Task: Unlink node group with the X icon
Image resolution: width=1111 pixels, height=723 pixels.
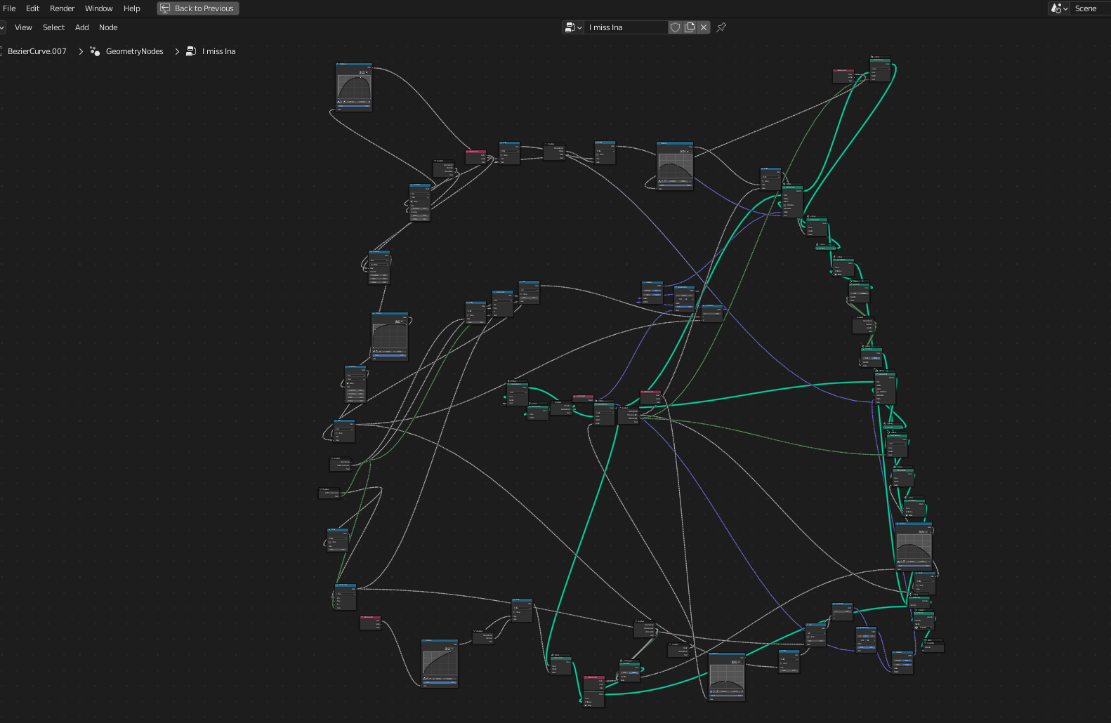Action: [x=704, y=27]
